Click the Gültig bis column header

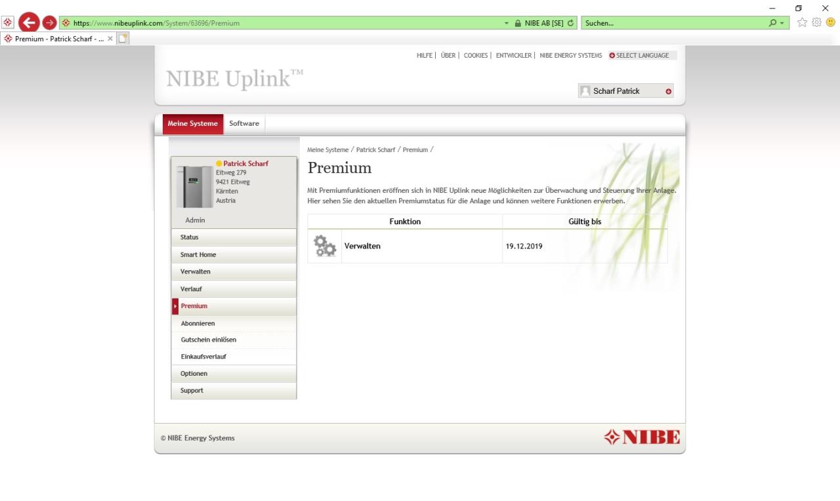pos(585,222)
